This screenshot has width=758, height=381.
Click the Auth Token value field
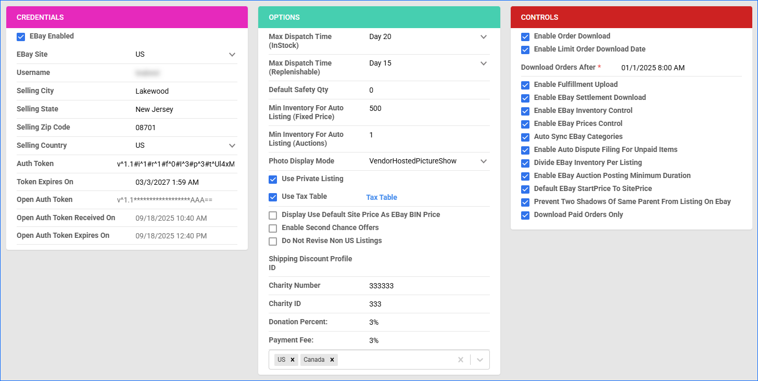(176, 164)
